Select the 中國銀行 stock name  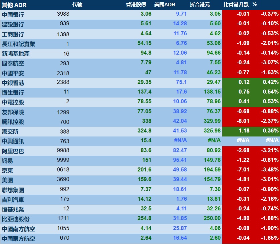13,15
